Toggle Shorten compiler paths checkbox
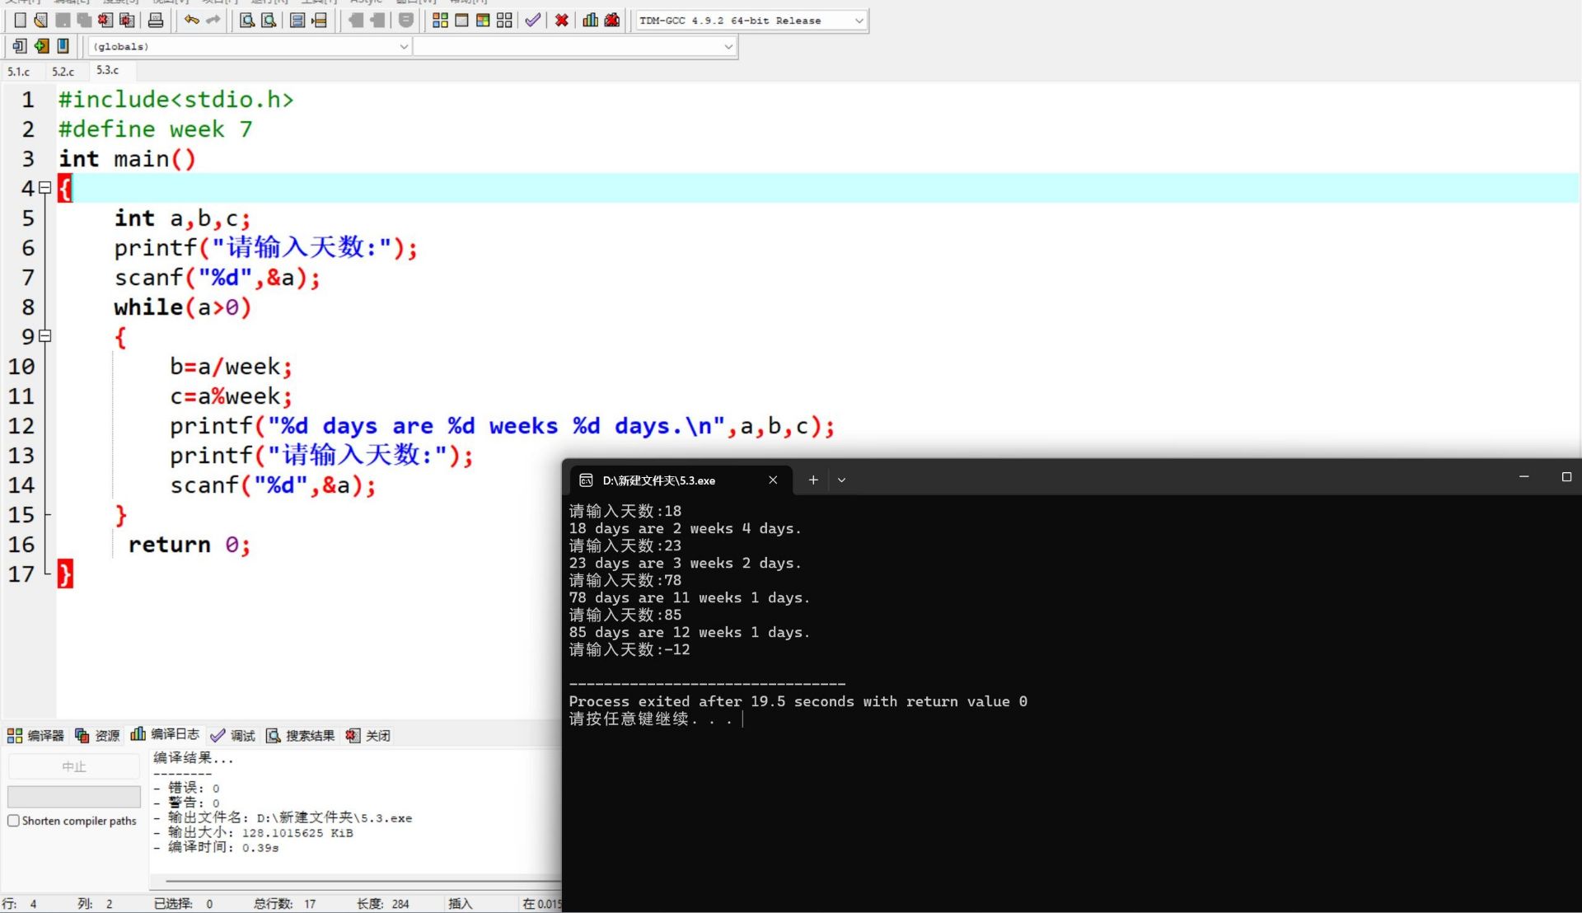 pyautogui.click(x=13, y=821)
